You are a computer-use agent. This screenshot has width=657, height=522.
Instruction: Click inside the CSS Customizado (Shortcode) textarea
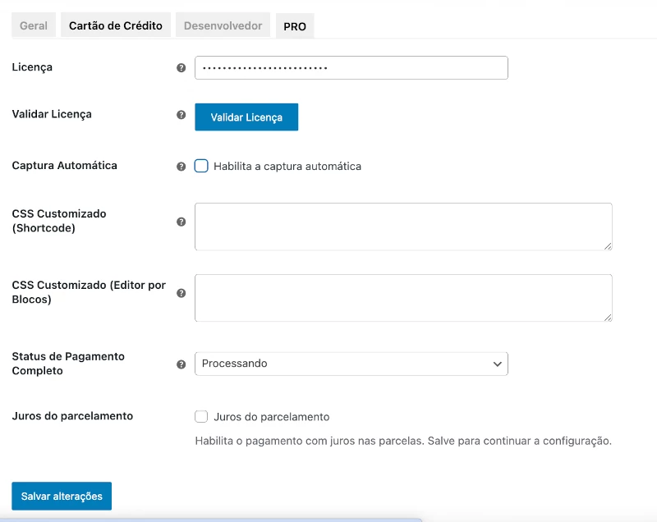pyautogui.click(x=402, y=227)
